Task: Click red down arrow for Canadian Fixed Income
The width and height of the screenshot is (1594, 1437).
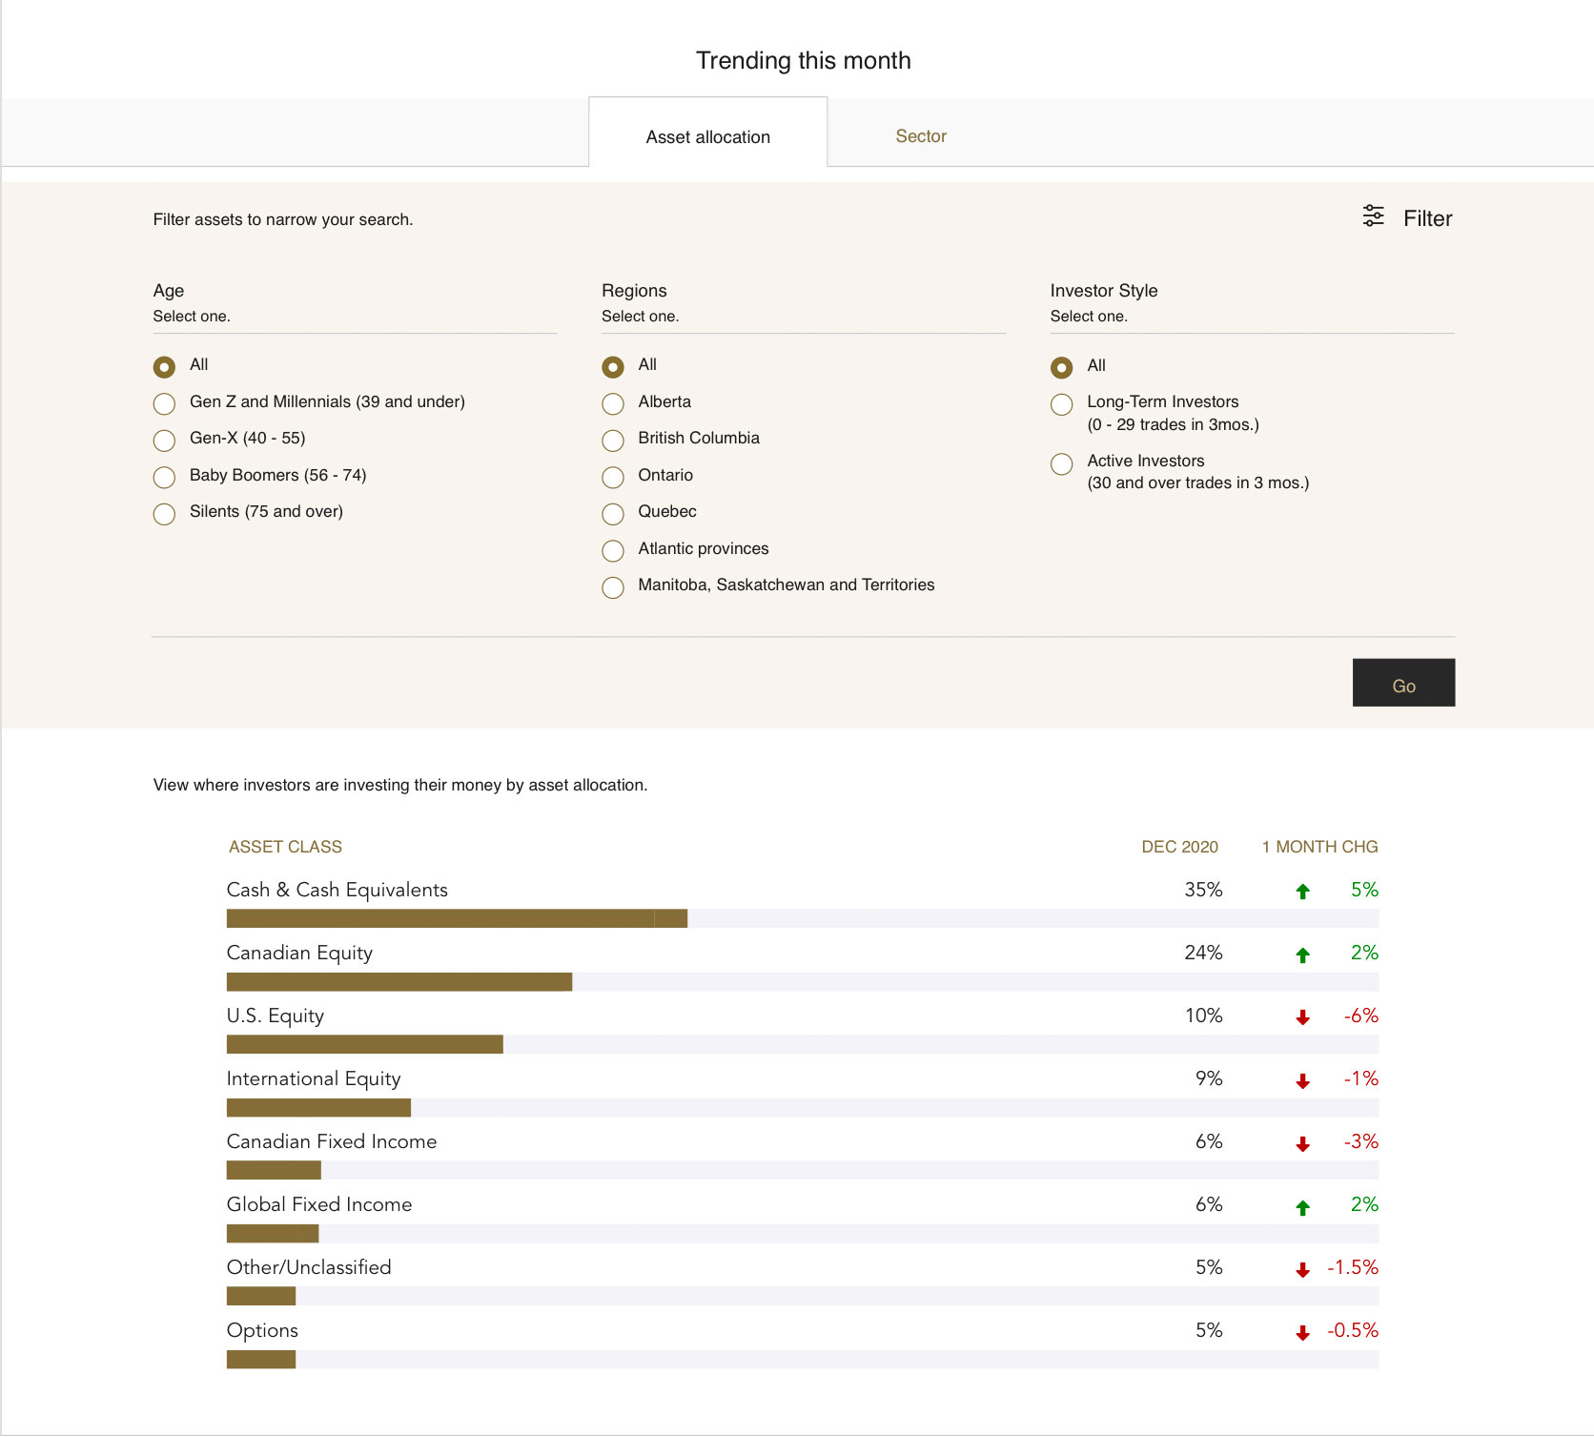Action: (1302, 1143)
